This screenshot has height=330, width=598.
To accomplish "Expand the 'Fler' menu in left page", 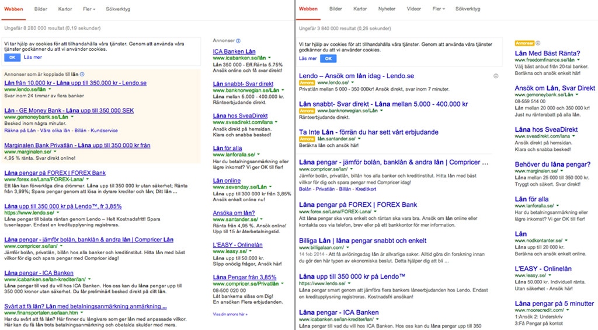I will [89, 9].
